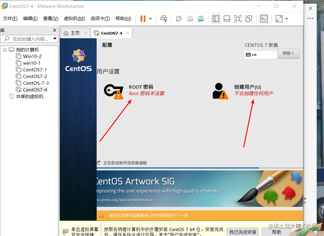This screenshot has width=324, height=236.
Task: Open the 虚拟机(M) menu
Action: [74, 19]
